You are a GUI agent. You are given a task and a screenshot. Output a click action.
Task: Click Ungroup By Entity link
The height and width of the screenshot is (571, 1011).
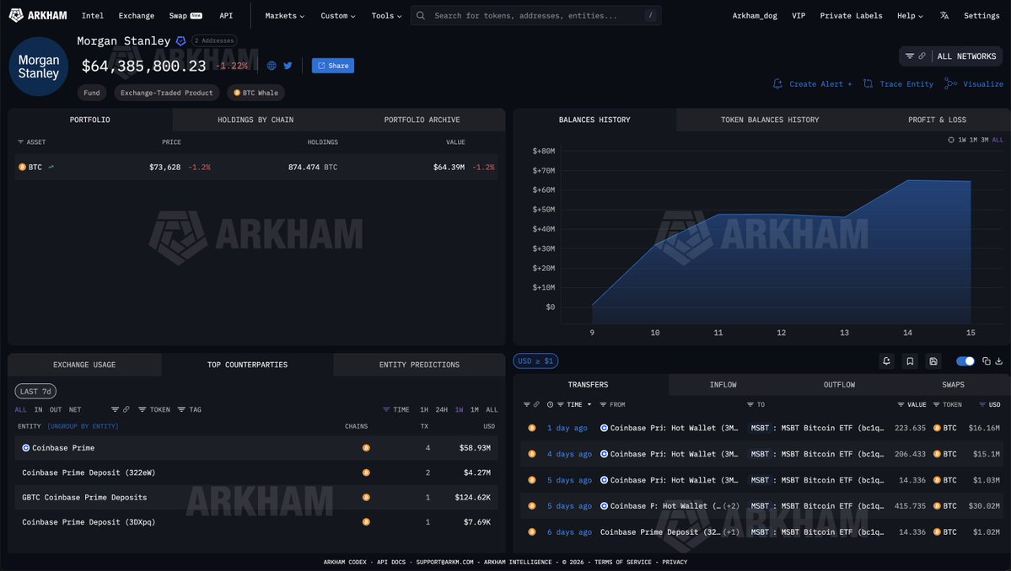click(83, 426)
